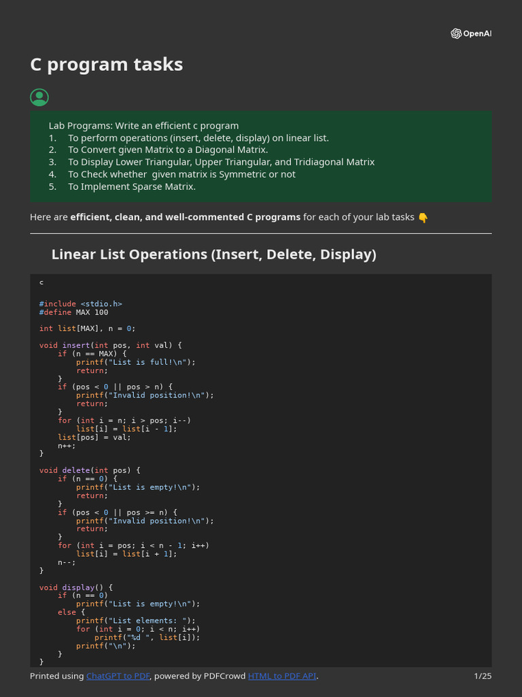This screenshot has height=697, width=522.
Task: Click the green user avatar icon
Action: pos(39,97)
